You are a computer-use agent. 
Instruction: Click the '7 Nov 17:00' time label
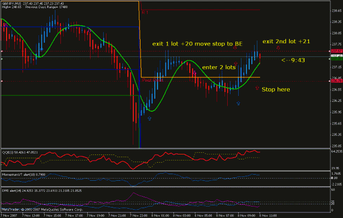74,216
